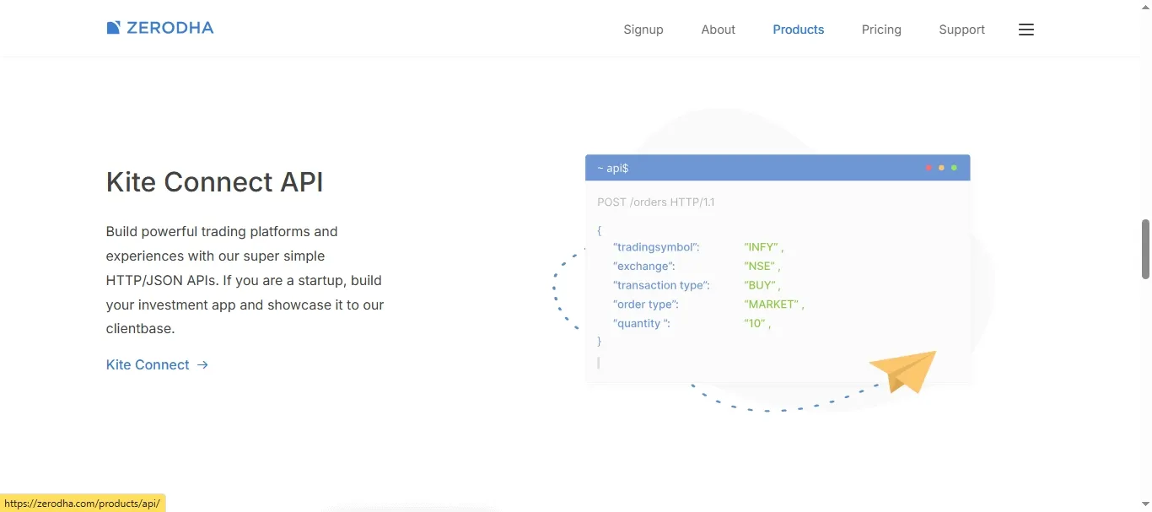This screenshot has width=1152, height=512.
Task: Click the "exchange" key
Action: (x=644, y=267)
